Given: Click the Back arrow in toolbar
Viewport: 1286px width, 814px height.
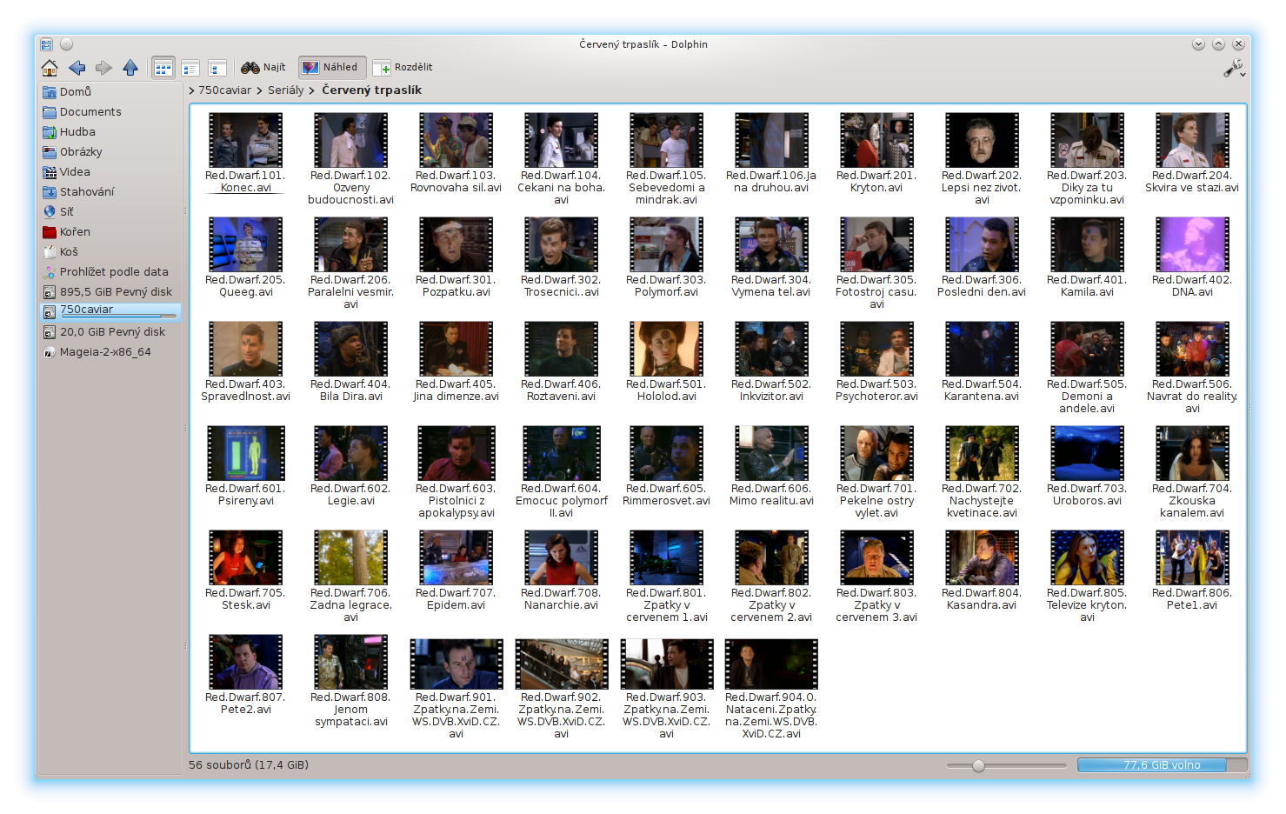Looking at the screenshot, I should pyautogui.click(x=77, y=68).
